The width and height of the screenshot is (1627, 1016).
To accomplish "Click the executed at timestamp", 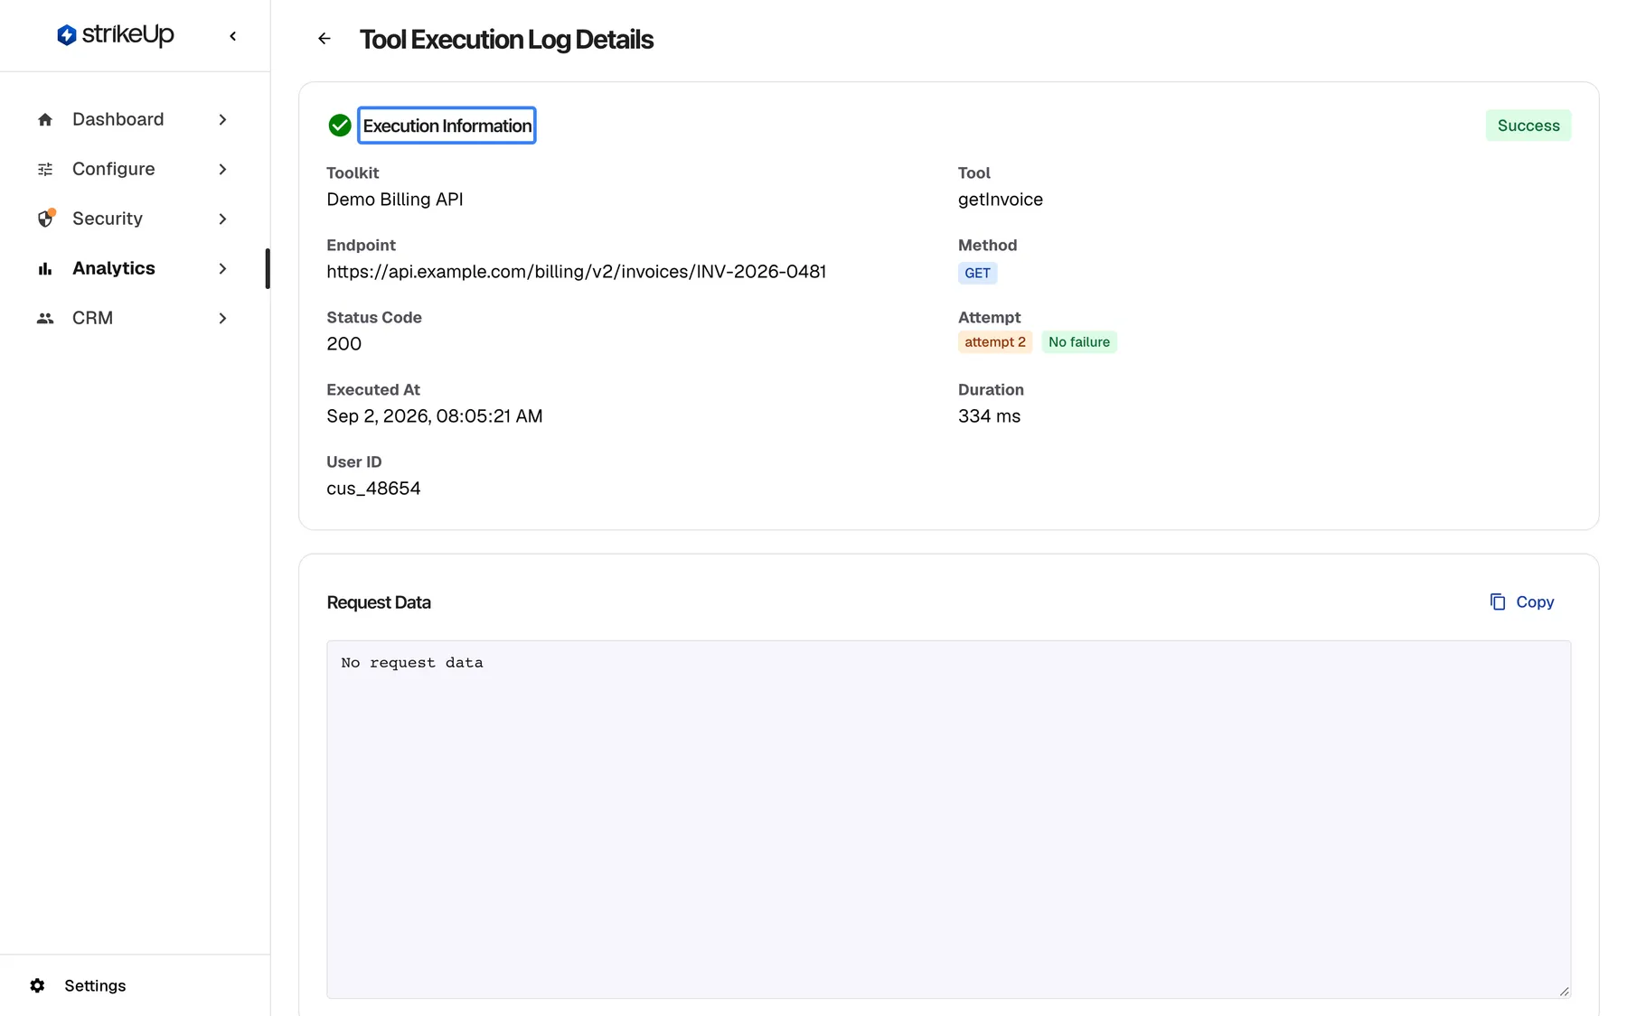I will [x=435, y=416].
